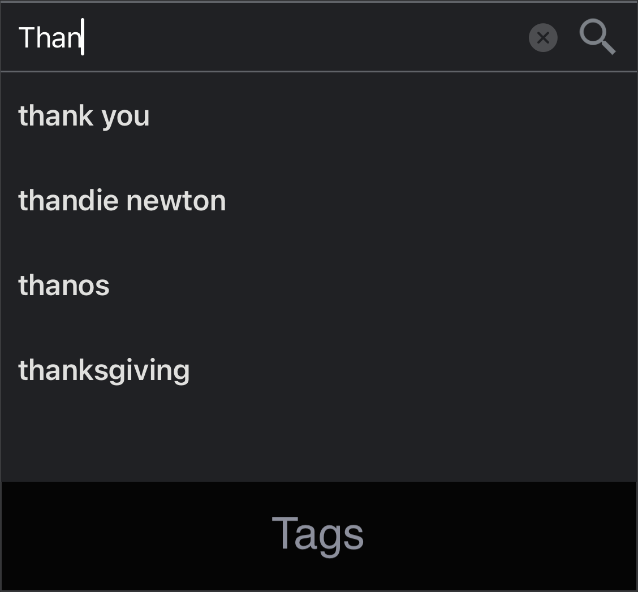Open the 'thandie newton' autocomplete result
Viewport: 638px width, 592px height.
(319, 201)
